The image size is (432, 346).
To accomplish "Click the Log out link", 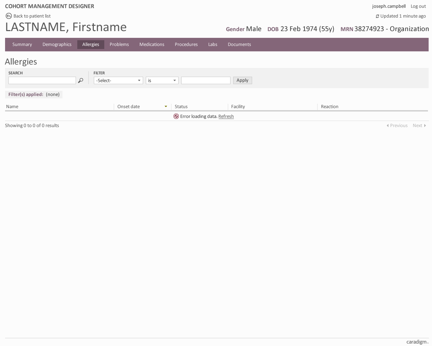I will tap(418, 6).
